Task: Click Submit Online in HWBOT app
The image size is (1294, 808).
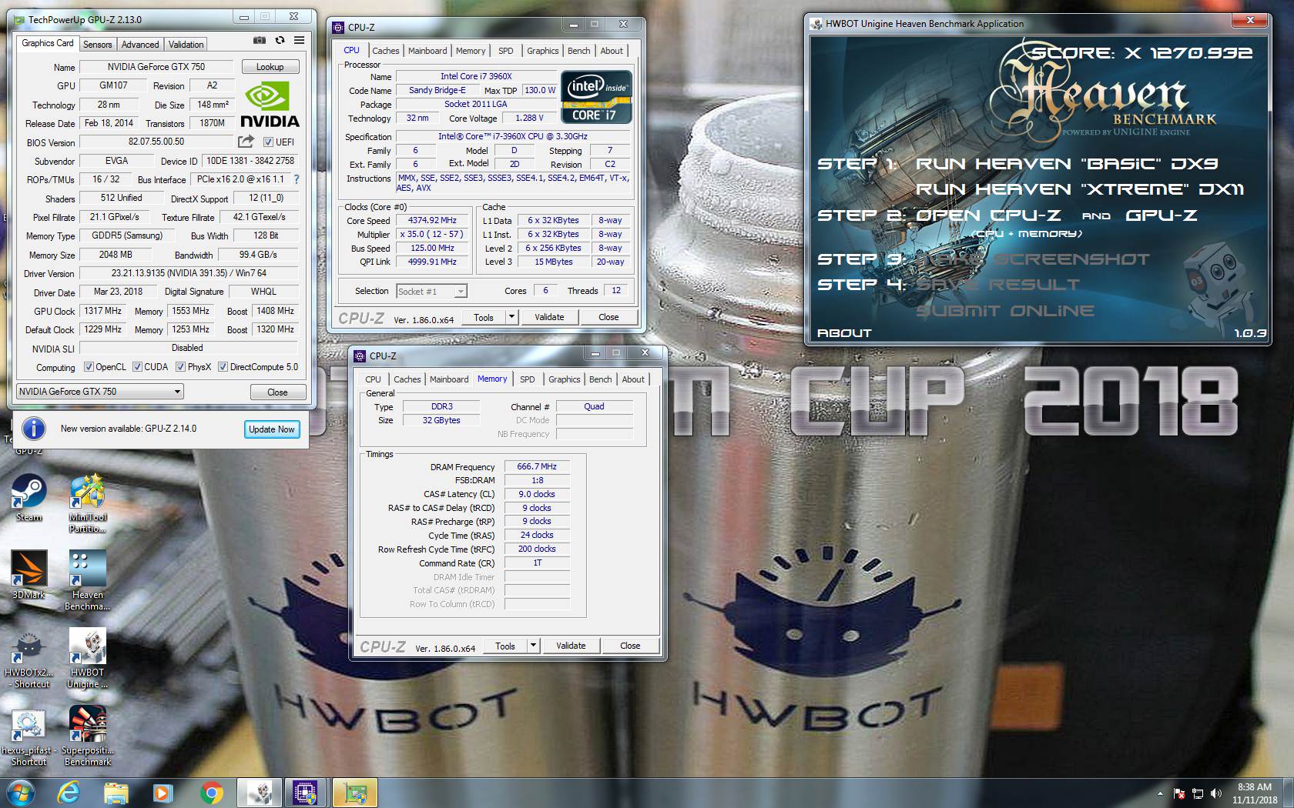Action: coord(1005,311)
